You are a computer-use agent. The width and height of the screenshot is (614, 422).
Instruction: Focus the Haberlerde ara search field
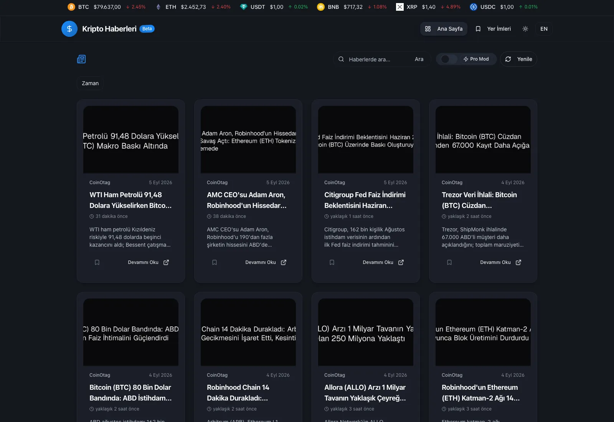pos(378,59)
